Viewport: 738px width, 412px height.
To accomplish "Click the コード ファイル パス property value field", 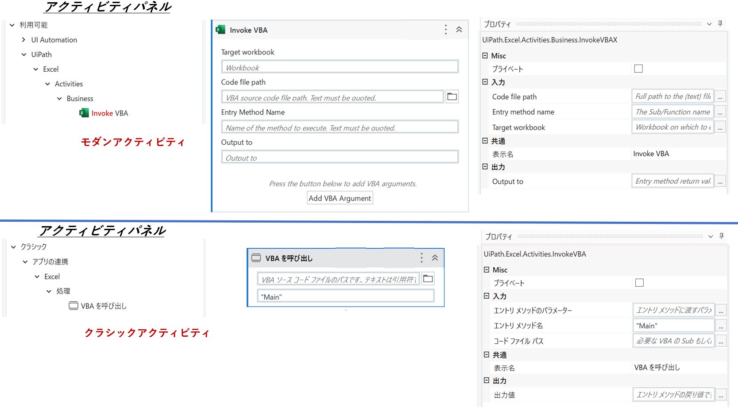I will [x=674, y=341].
